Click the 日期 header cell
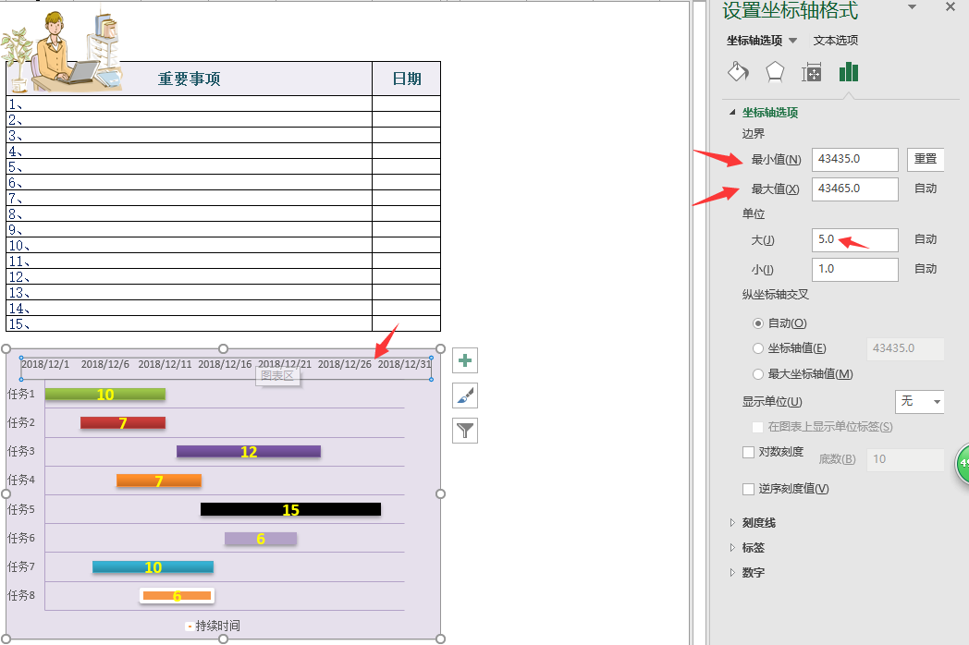969x645 pixels. tap(407, 79)
